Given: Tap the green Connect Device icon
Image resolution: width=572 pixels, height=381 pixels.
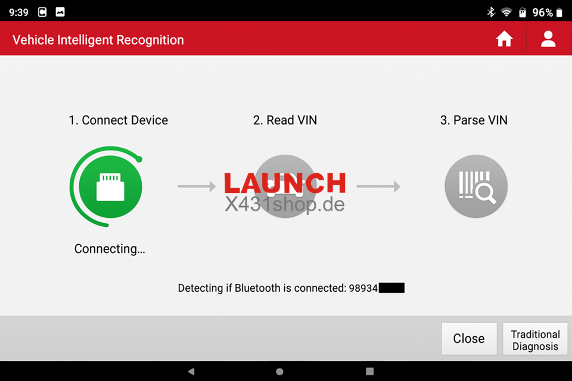Looking at the screenshot, I should [110, 186].
